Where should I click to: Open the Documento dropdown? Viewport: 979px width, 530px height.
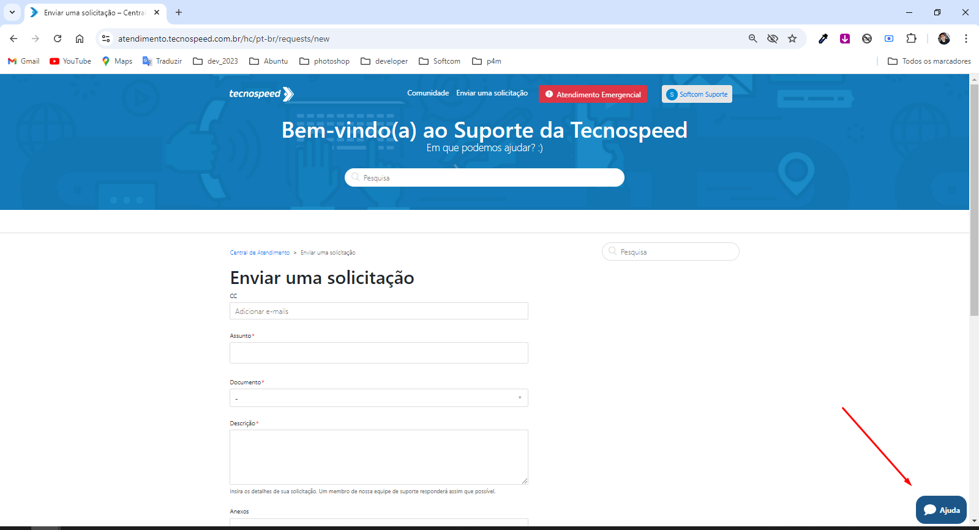[378, 398]
